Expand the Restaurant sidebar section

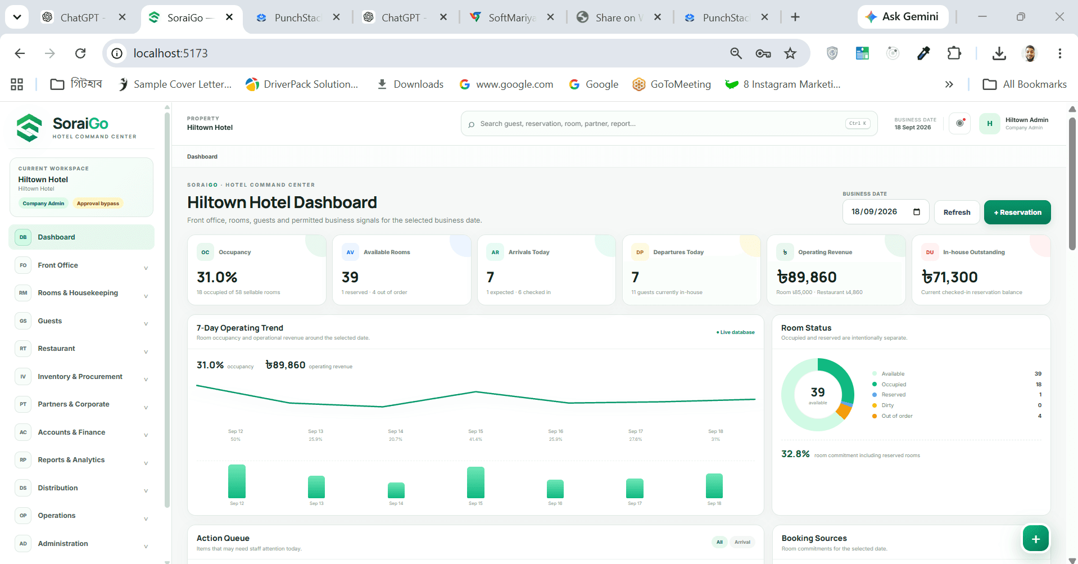81,349
